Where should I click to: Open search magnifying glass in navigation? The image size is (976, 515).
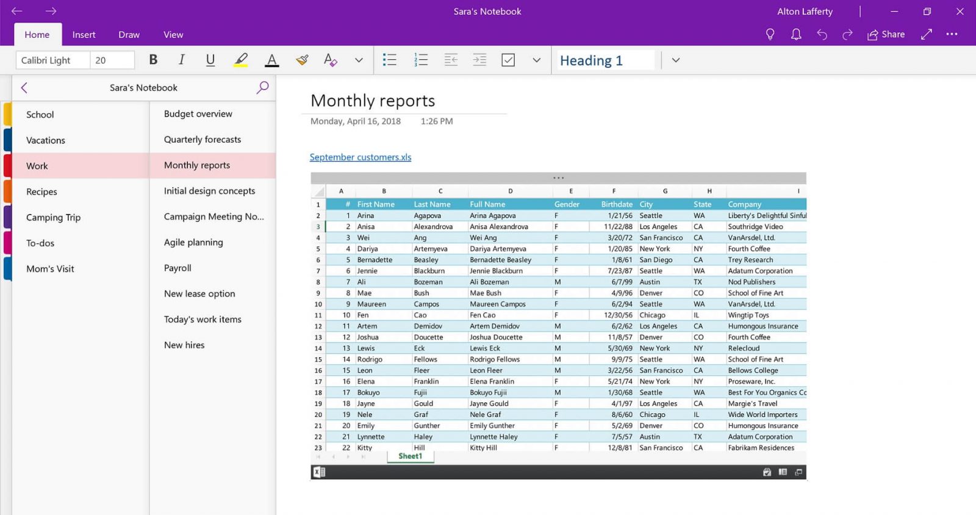[x=262, y=88]
